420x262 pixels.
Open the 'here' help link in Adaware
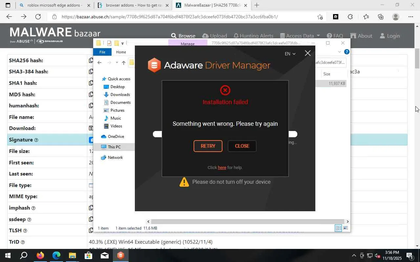(222, 168)
